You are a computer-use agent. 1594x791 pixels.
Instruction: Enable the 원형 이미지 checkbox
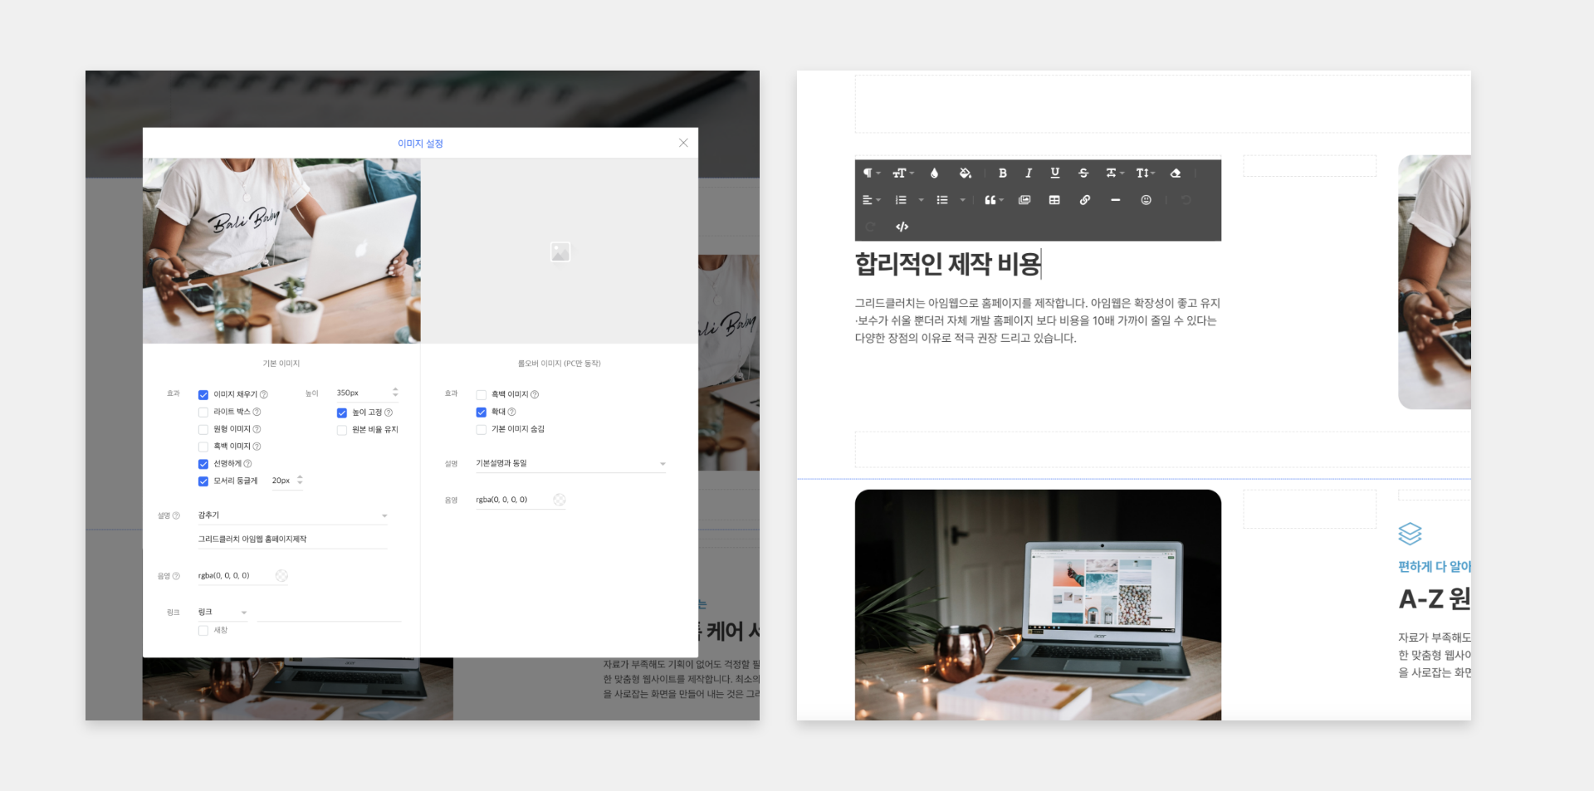click(203, 429)
